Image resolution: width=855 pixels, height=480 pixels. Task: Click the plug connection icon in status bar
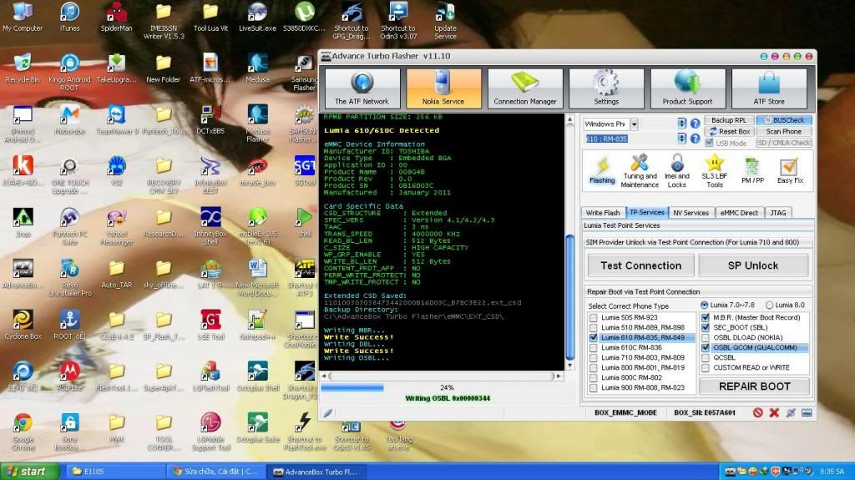(x=791, y=413)
